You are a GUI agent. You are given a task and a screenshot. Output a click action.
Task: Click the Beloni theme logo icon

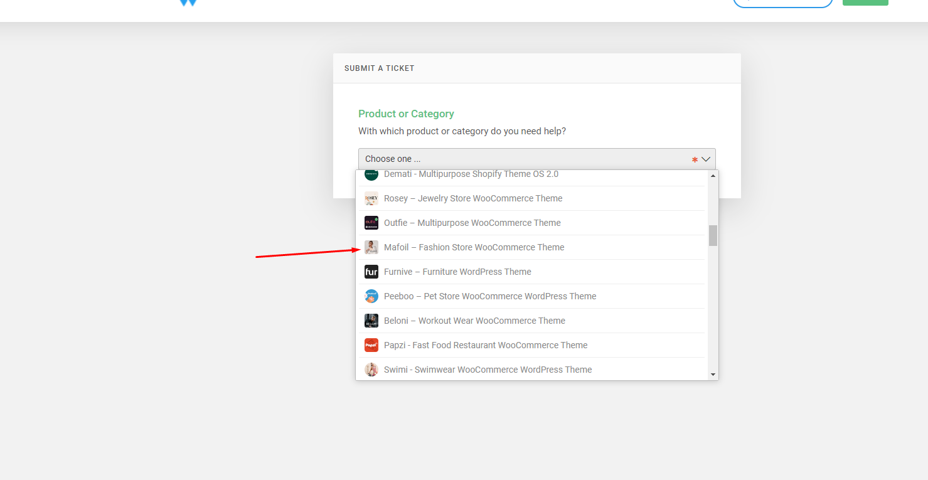(x=371, y=321)
